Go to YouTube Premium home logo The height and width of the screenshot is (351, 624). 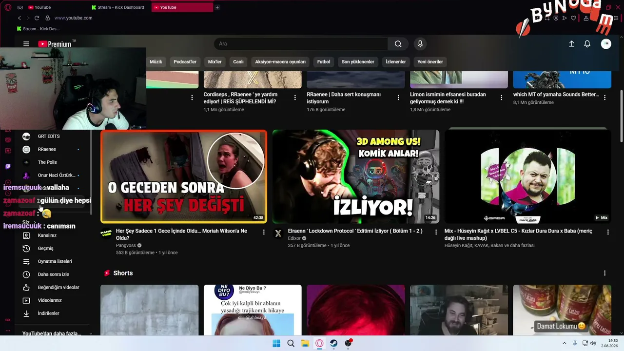pyautogui.click(x=55, y=44)
